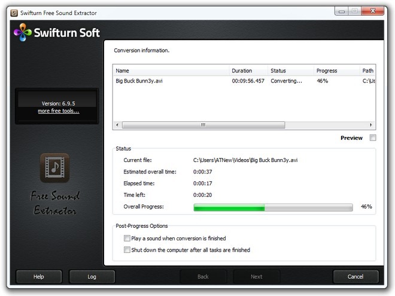
Task: Click the Help button
Action: tap(39, 277)
